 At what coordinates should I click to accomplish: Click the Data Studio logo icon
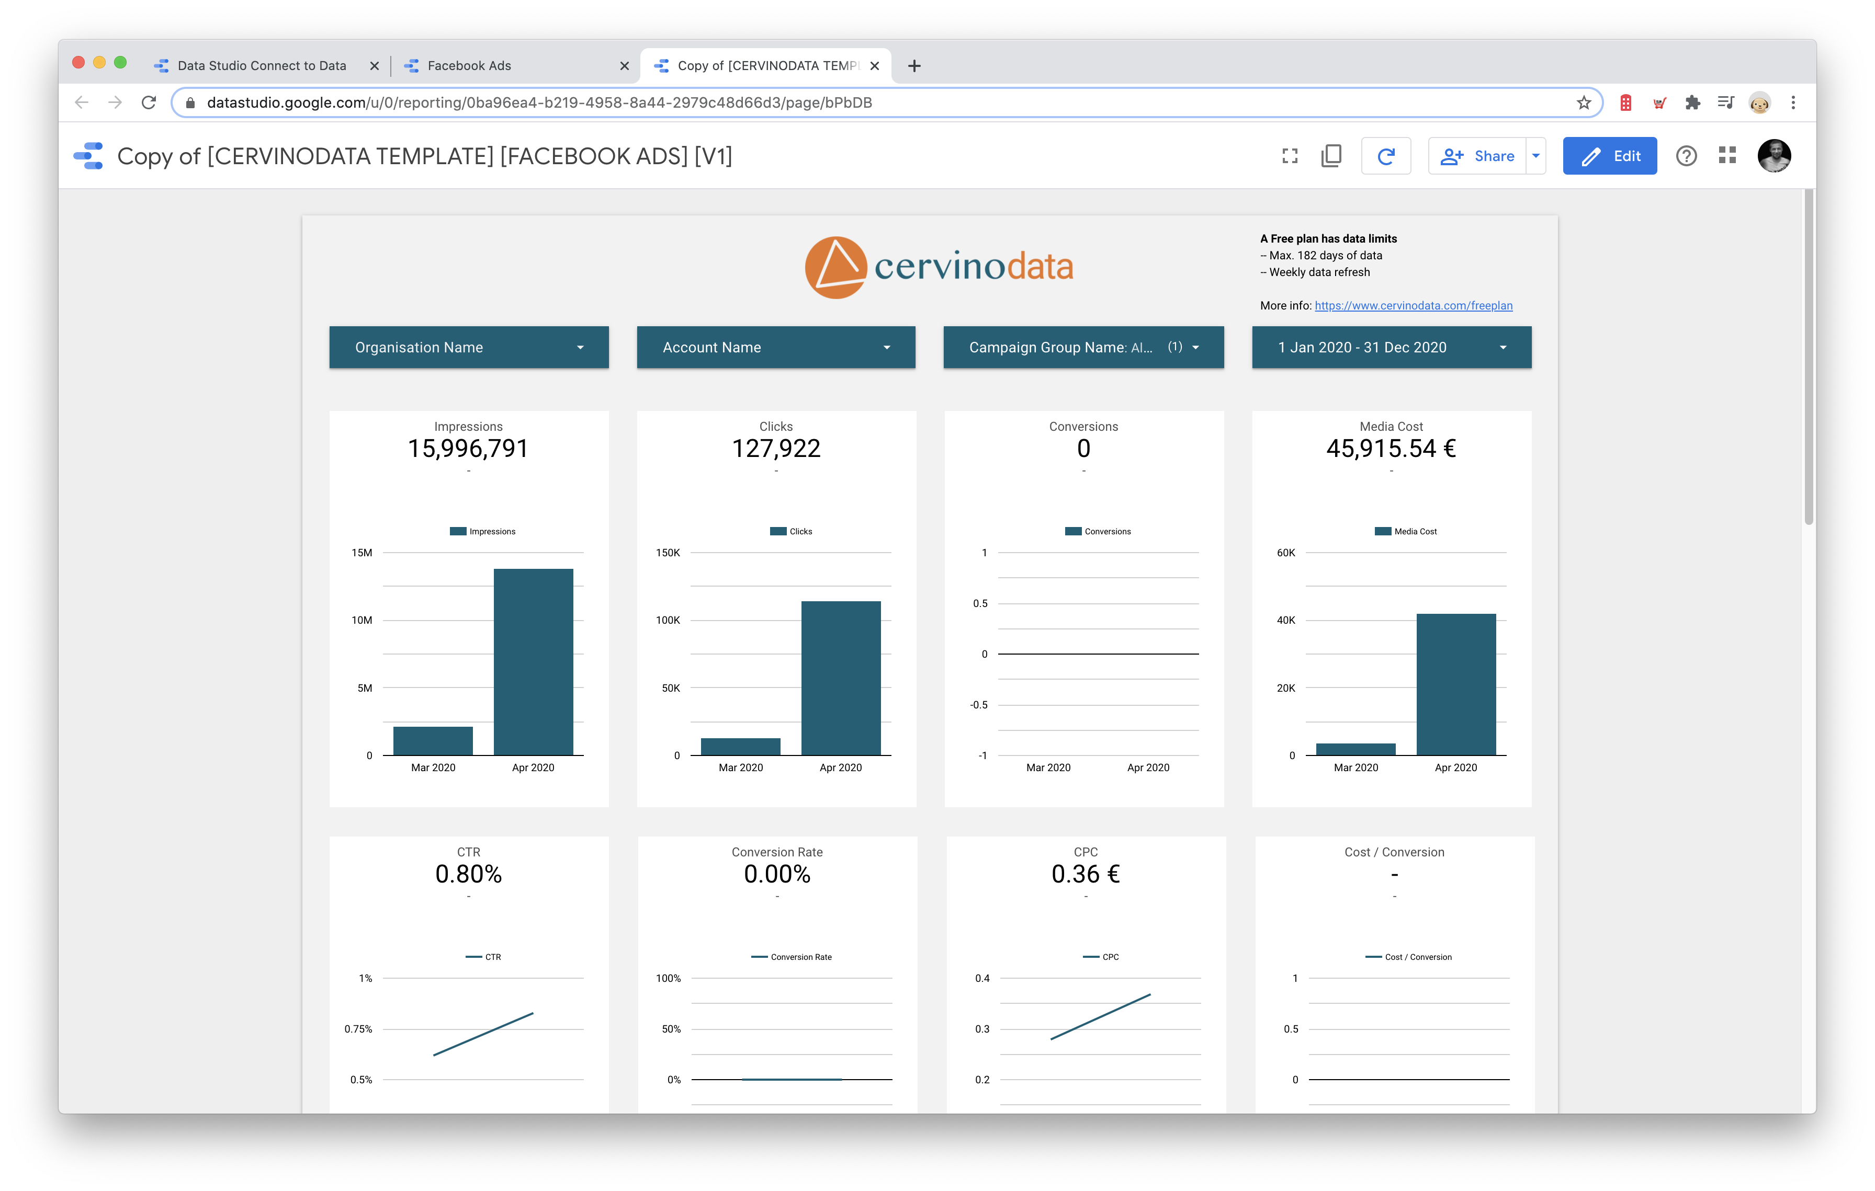click(x=88, y=156)
